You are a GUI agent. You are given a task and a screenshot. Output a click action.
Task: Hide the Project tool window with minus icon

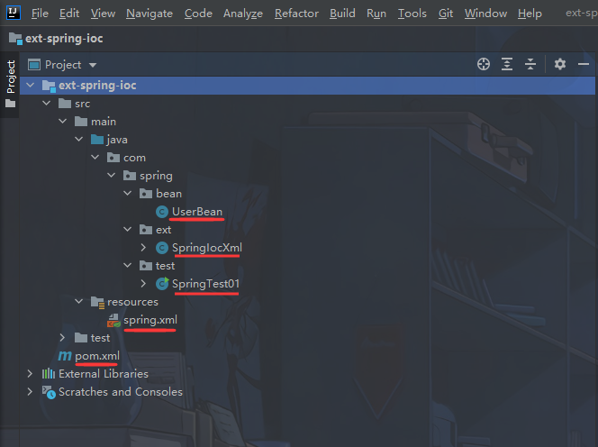[583, 64]
